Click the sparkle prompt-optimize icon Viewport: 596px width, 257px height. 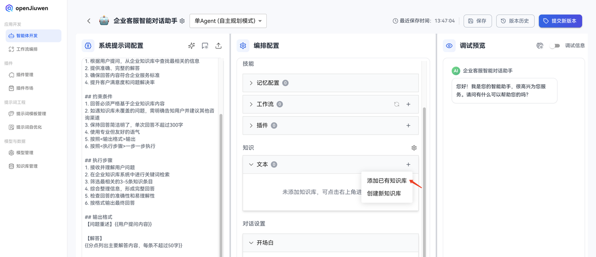pos(191,46)
